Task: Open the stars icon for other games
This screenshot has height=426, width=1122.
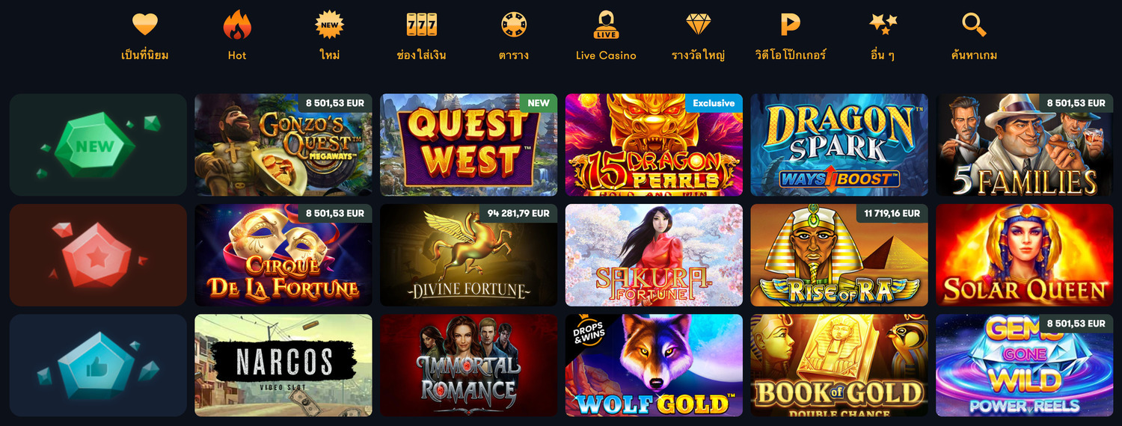Action: (x=883, y=24)
